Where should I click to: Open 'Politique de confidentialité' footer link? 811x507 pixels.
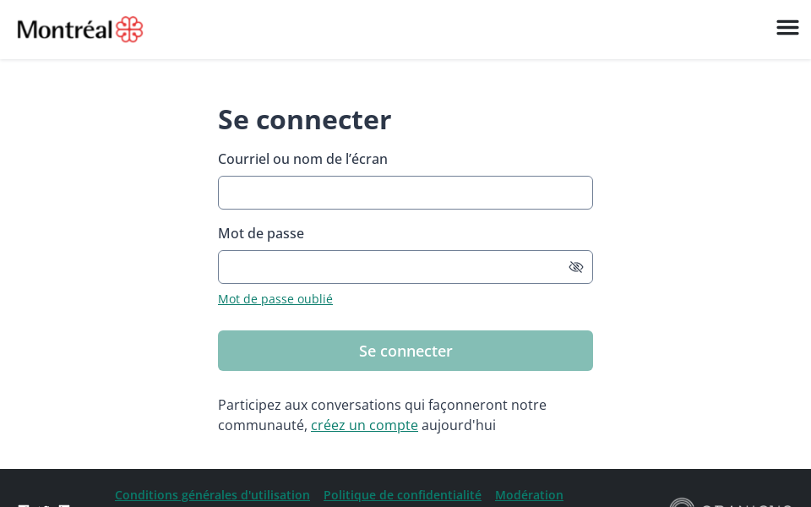tap(402, 495)
